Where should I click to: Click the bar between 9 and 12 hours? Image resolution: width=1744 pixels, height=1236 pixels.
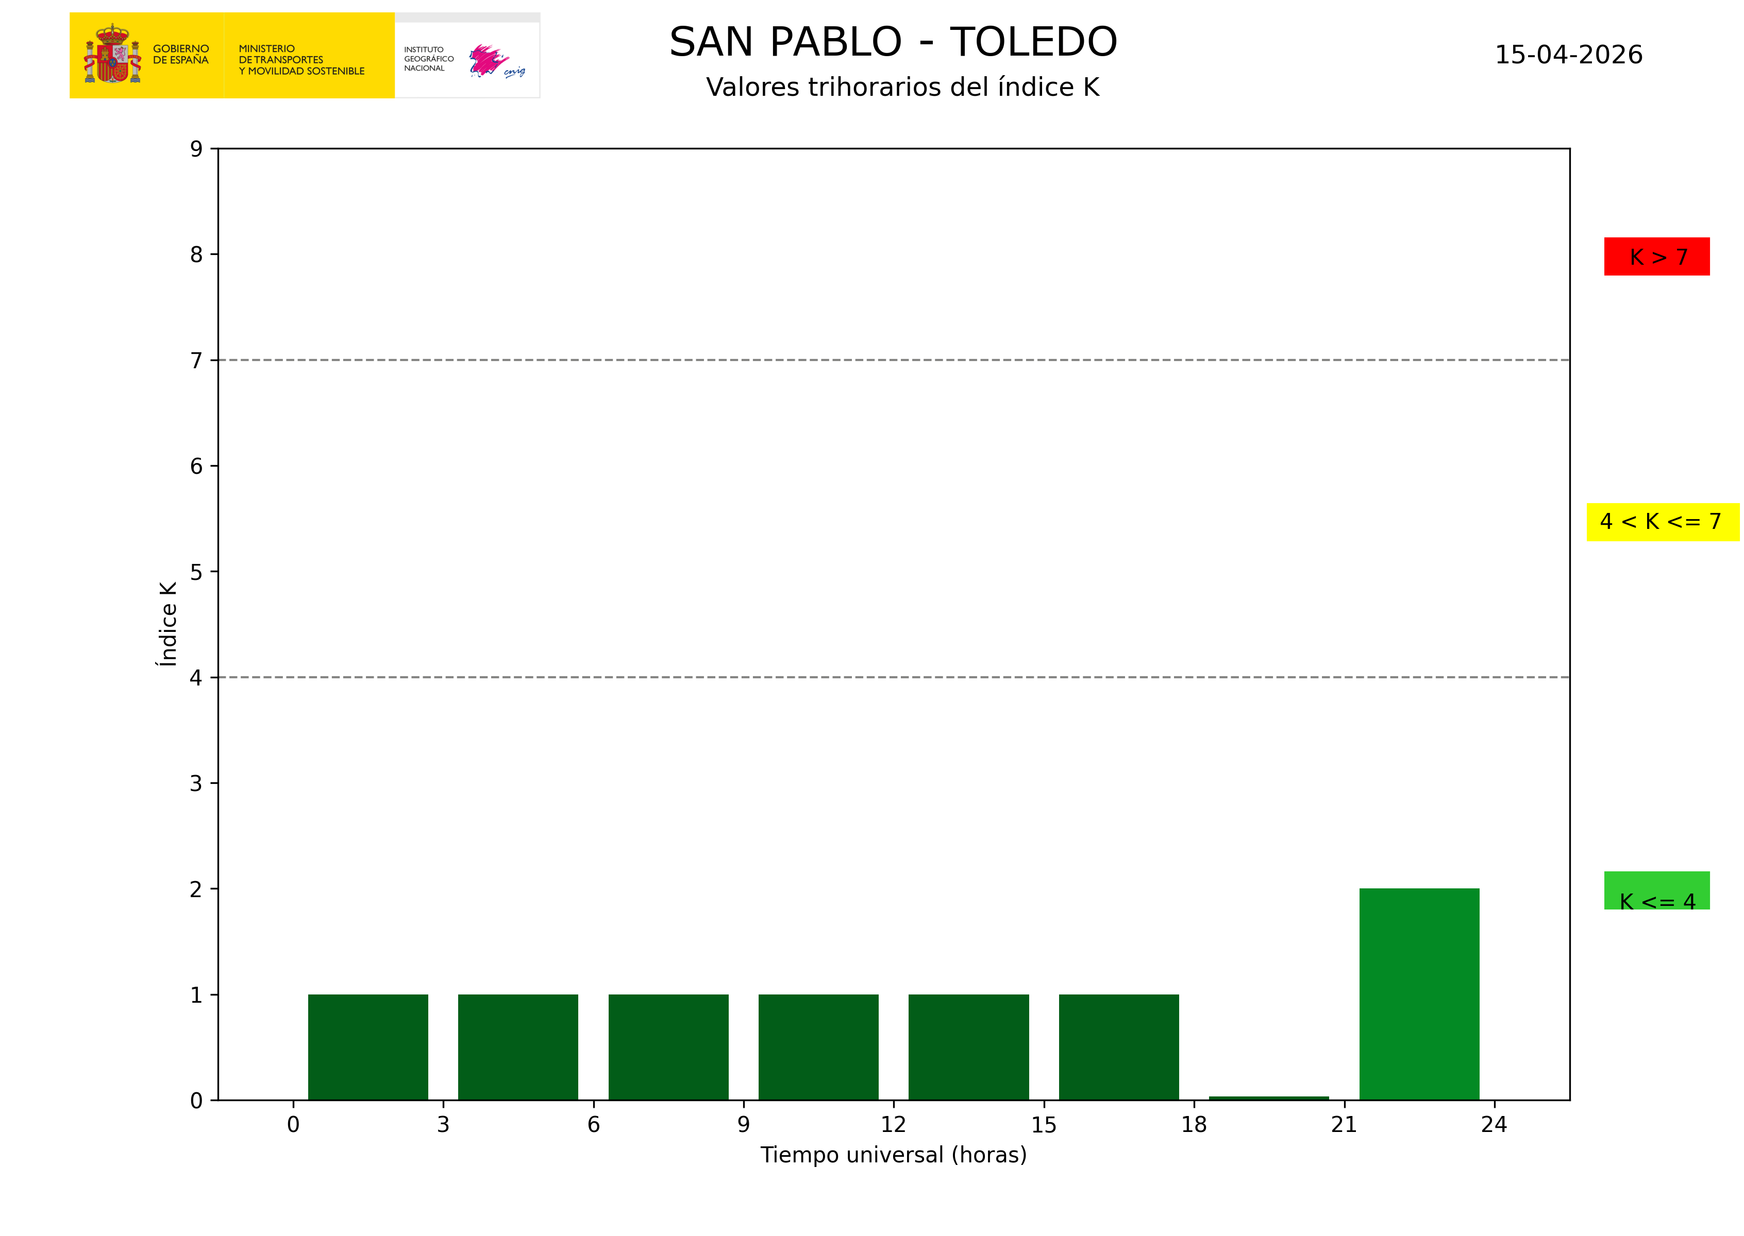tap(818, 1046)
